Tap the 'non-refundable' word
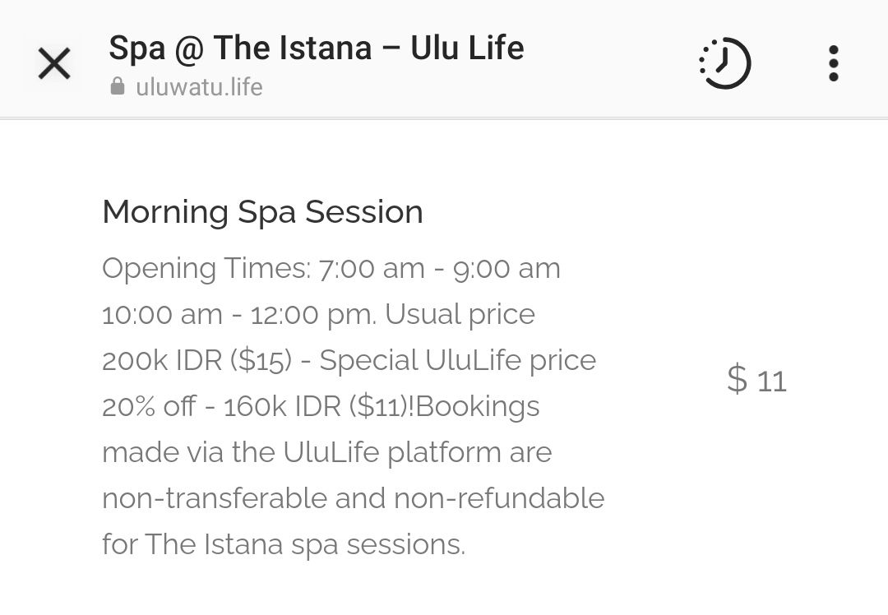Viewport: 888px width, 615px height. [499, 499]
